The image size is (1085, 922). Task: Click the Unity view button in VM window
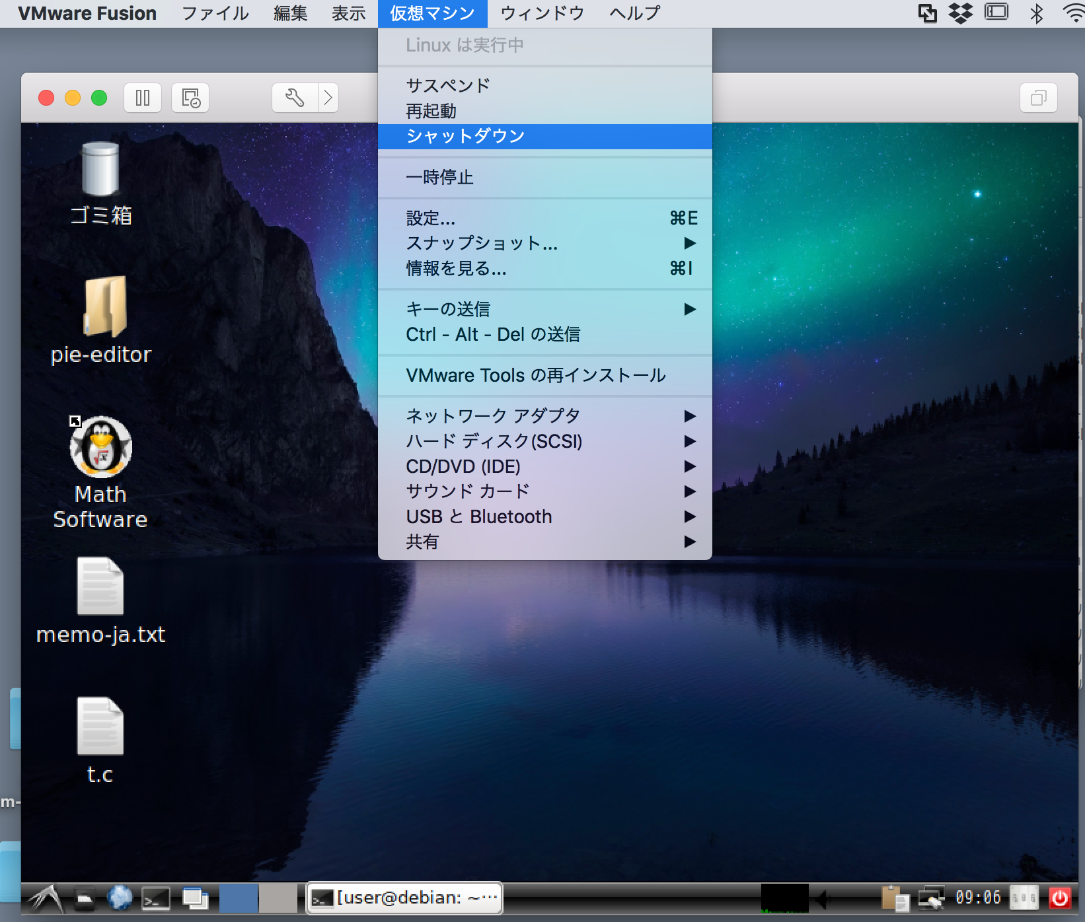[x=1038, y=98]
